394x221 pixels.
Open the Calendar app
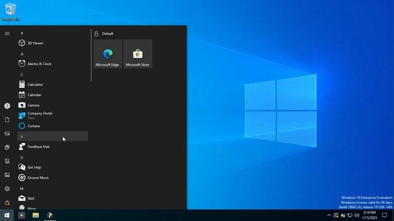pos(53,95)
